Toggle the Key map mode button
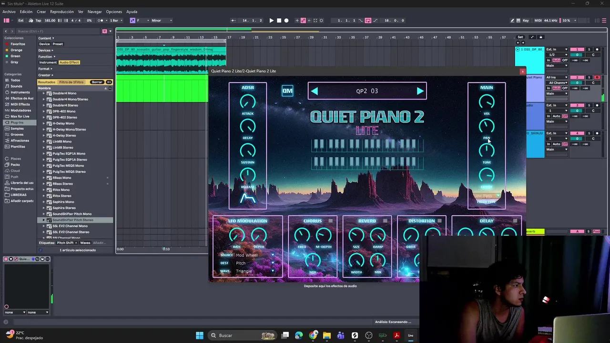The image size is (610, 343). [x=526, y=20]
